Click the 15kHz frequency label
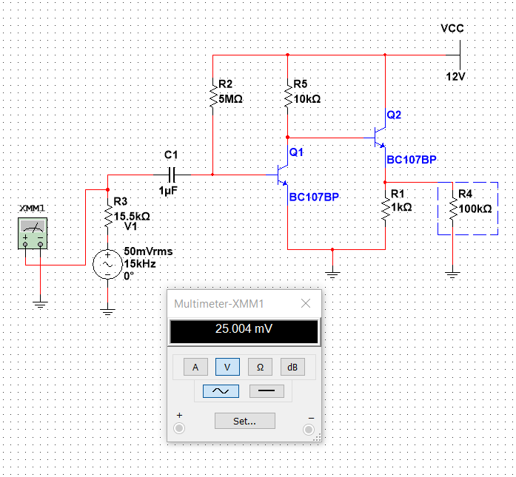The width and height of the screenshot is (516, 477). coord(140,264)
